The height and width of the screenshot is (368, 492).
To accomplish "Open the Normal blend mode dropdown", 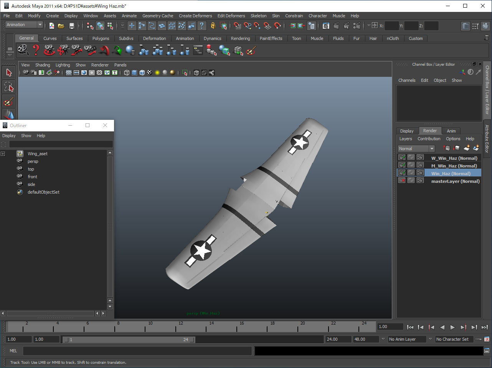I will 416,149.
